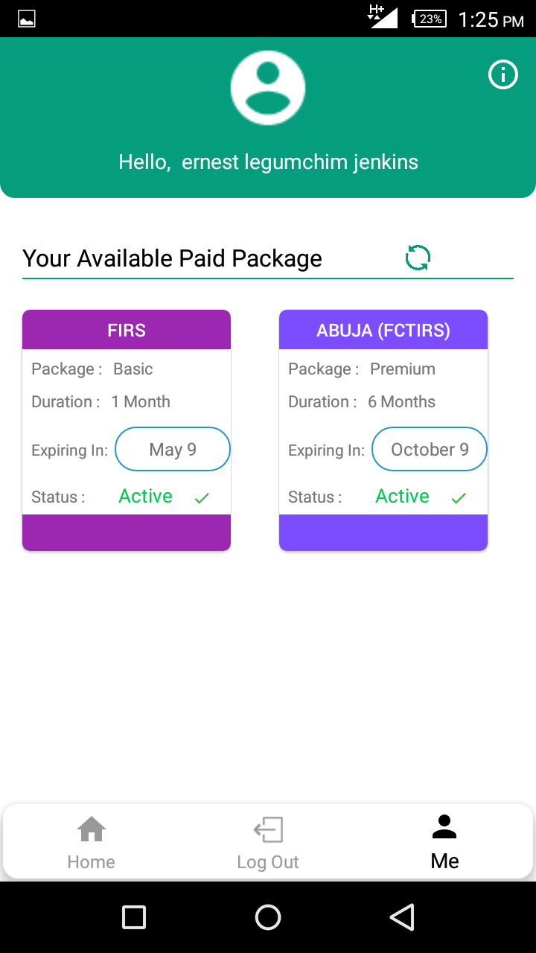
Task: Tap the info icon in header
Action: (502, 74)
